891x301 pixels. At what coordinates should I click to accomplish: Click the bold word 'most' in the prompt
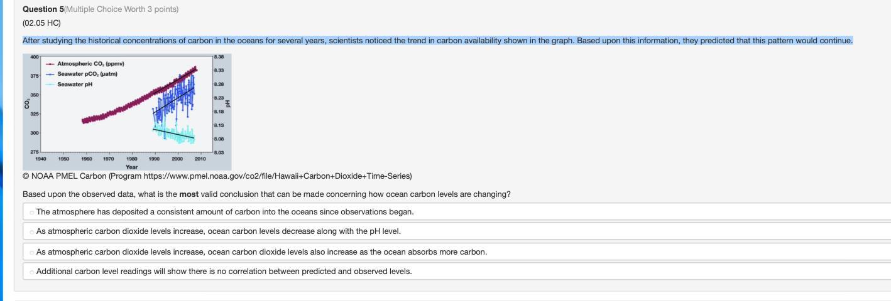pyautogui.click(x=189, y=194)
